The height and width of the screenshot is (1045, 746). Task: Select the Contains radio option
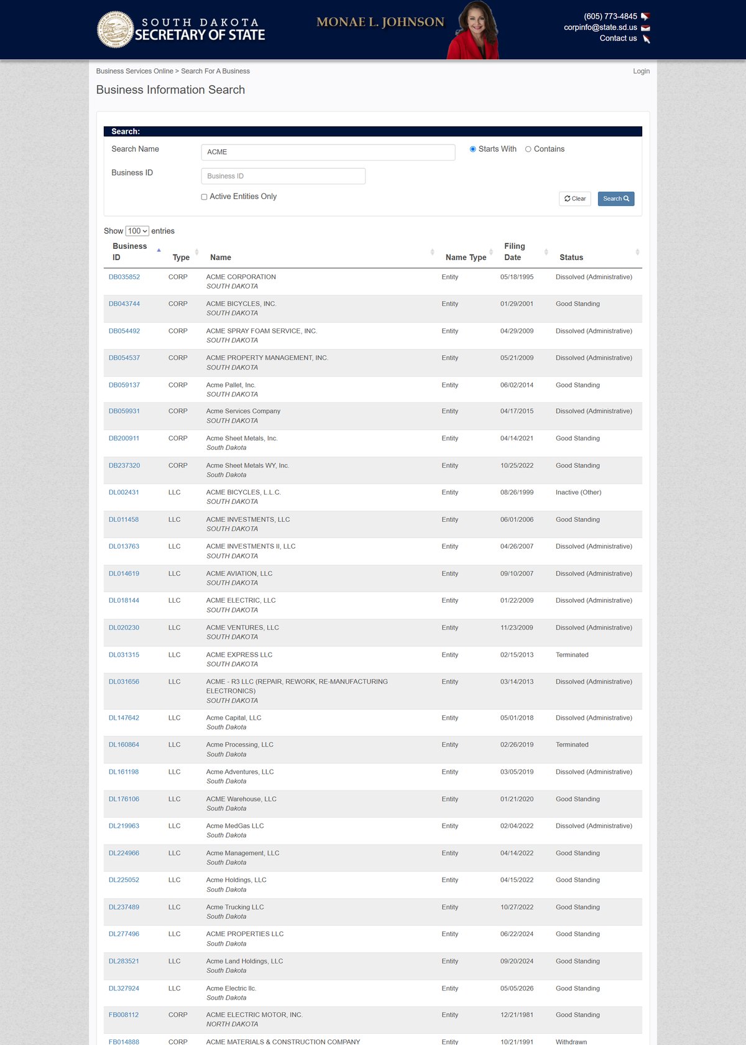point(528,149)
